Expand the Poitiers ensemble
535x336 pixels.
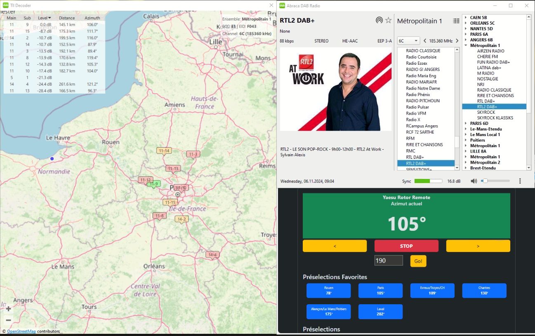click(465, 140)
